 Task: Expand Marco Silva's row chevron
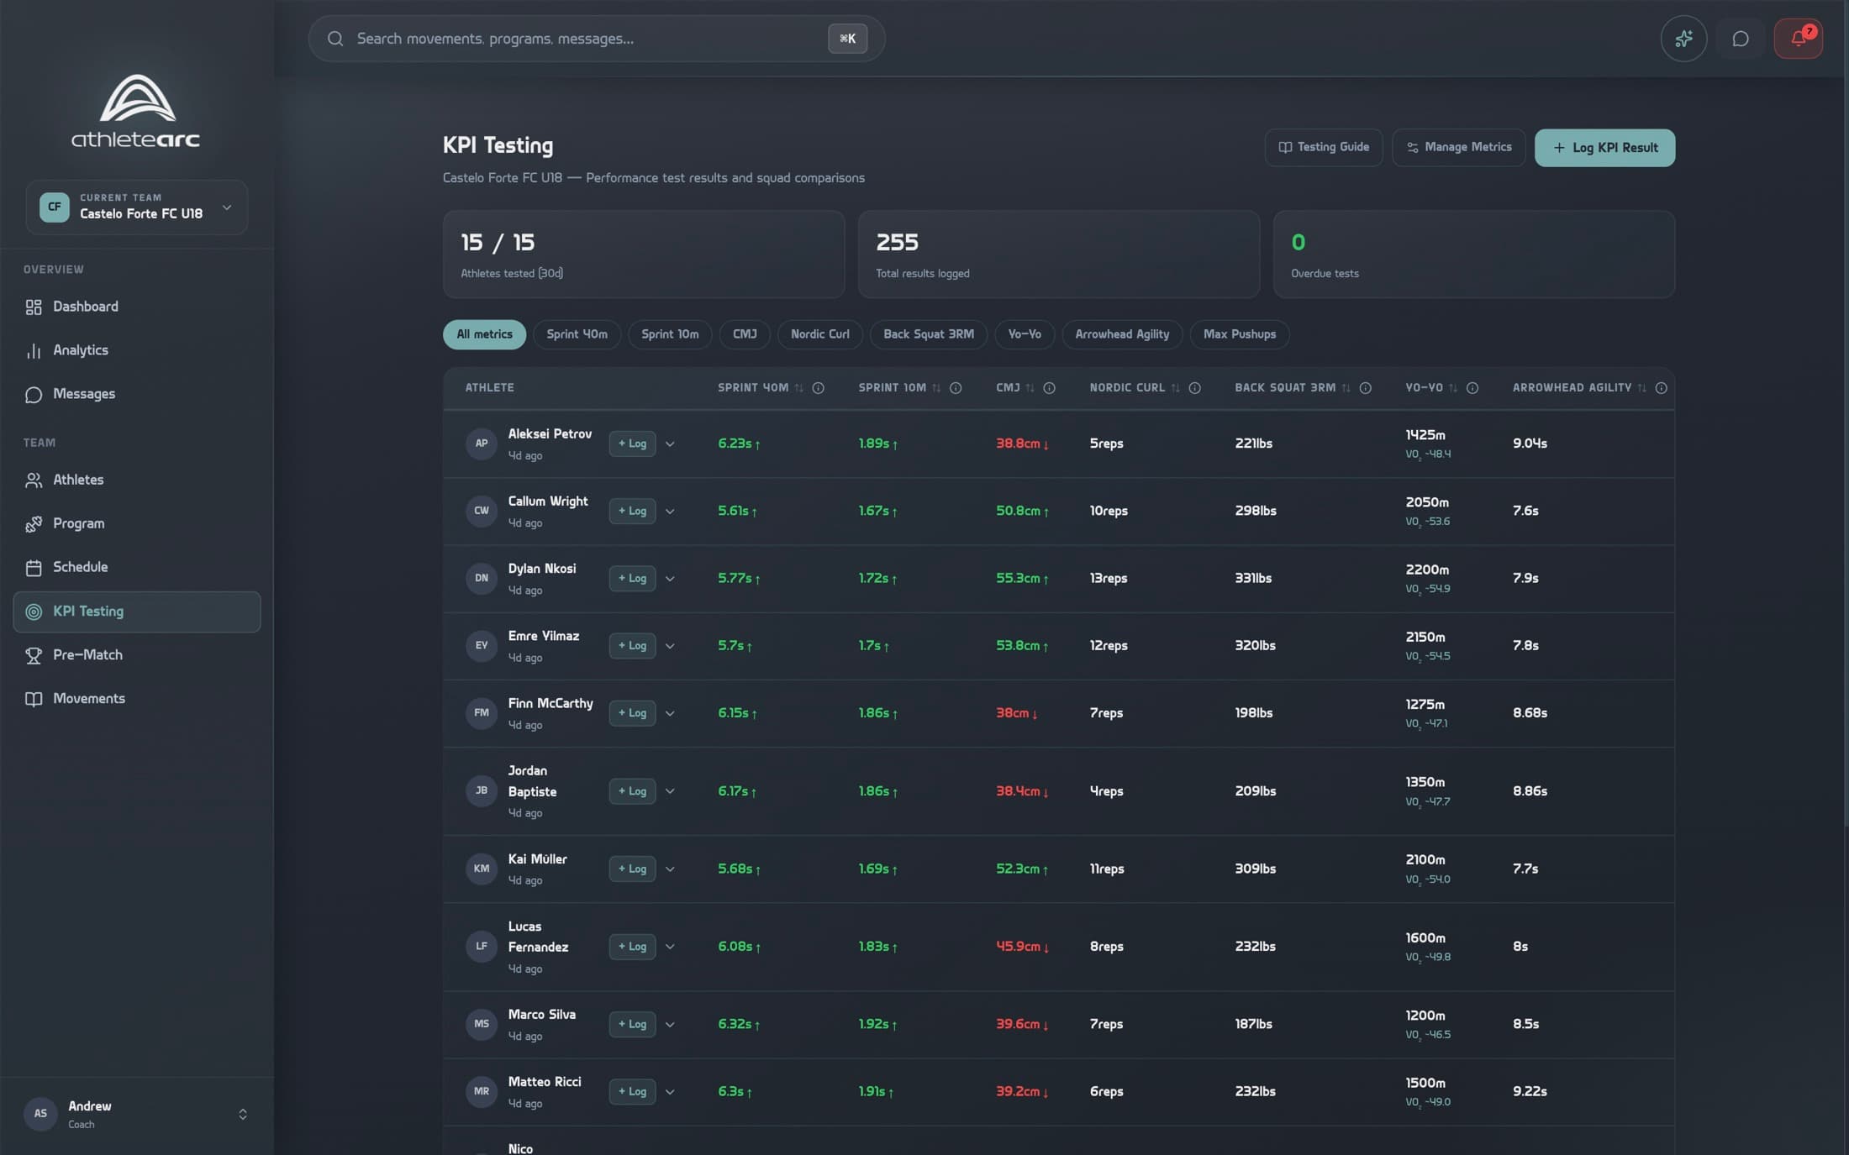tap(670, 1024)
